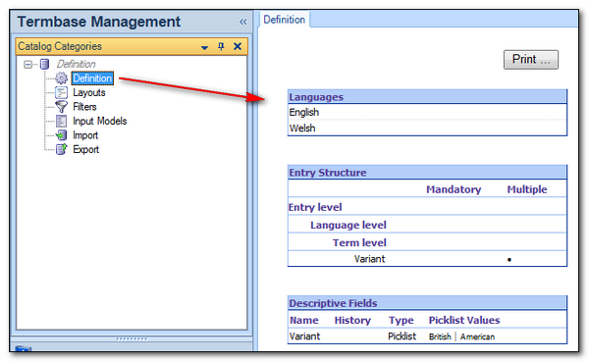Screen dimensions: 589x362
Task: Select English in the Languages list
Action: click(x=304, y=112)
